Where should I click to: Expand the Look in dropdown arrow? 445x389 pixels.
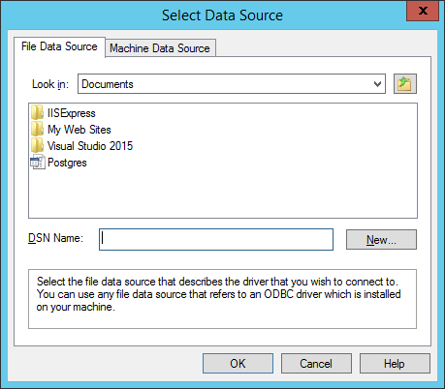click(x=377, y=84)
